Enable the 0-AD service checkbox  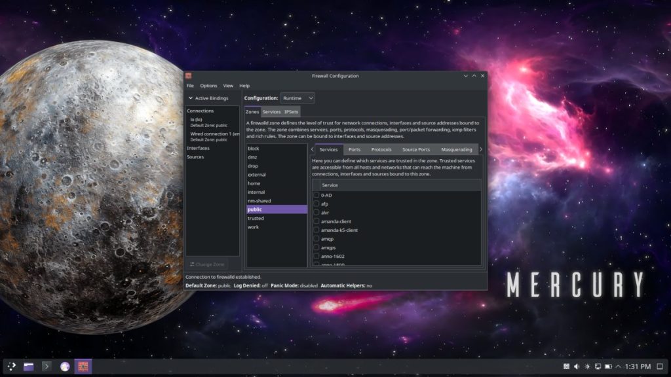click(316, 195)
